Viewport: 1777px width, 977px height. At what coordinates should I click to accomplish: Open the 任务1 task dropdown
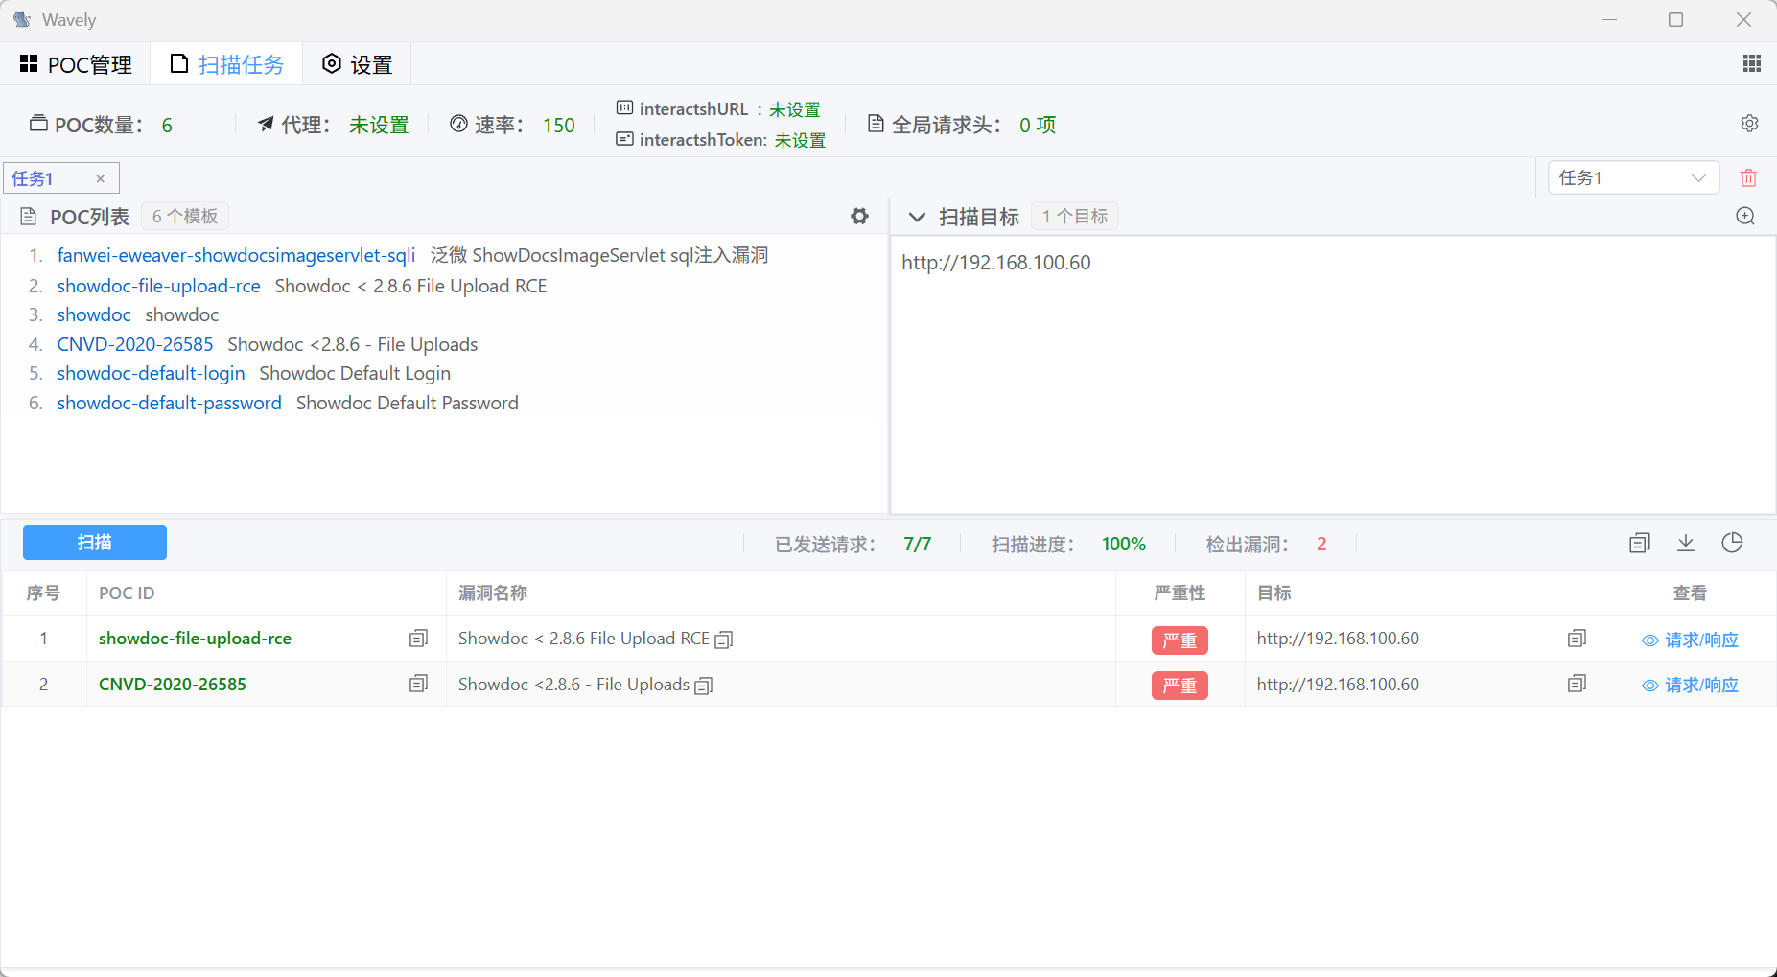[x=1633, y=177]
